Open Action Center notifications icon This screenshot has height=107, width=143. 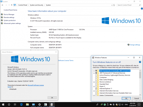(x=139, y=105)
